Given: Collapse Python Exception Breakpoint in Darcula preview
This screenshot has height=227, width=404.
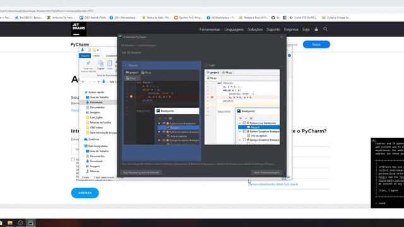Looking at the screenshot, I should pyautogui.click(x=159, y=132).
